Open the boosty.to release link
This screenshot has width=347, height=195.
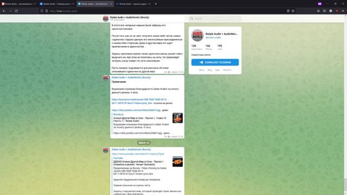[x=139, y=101]
